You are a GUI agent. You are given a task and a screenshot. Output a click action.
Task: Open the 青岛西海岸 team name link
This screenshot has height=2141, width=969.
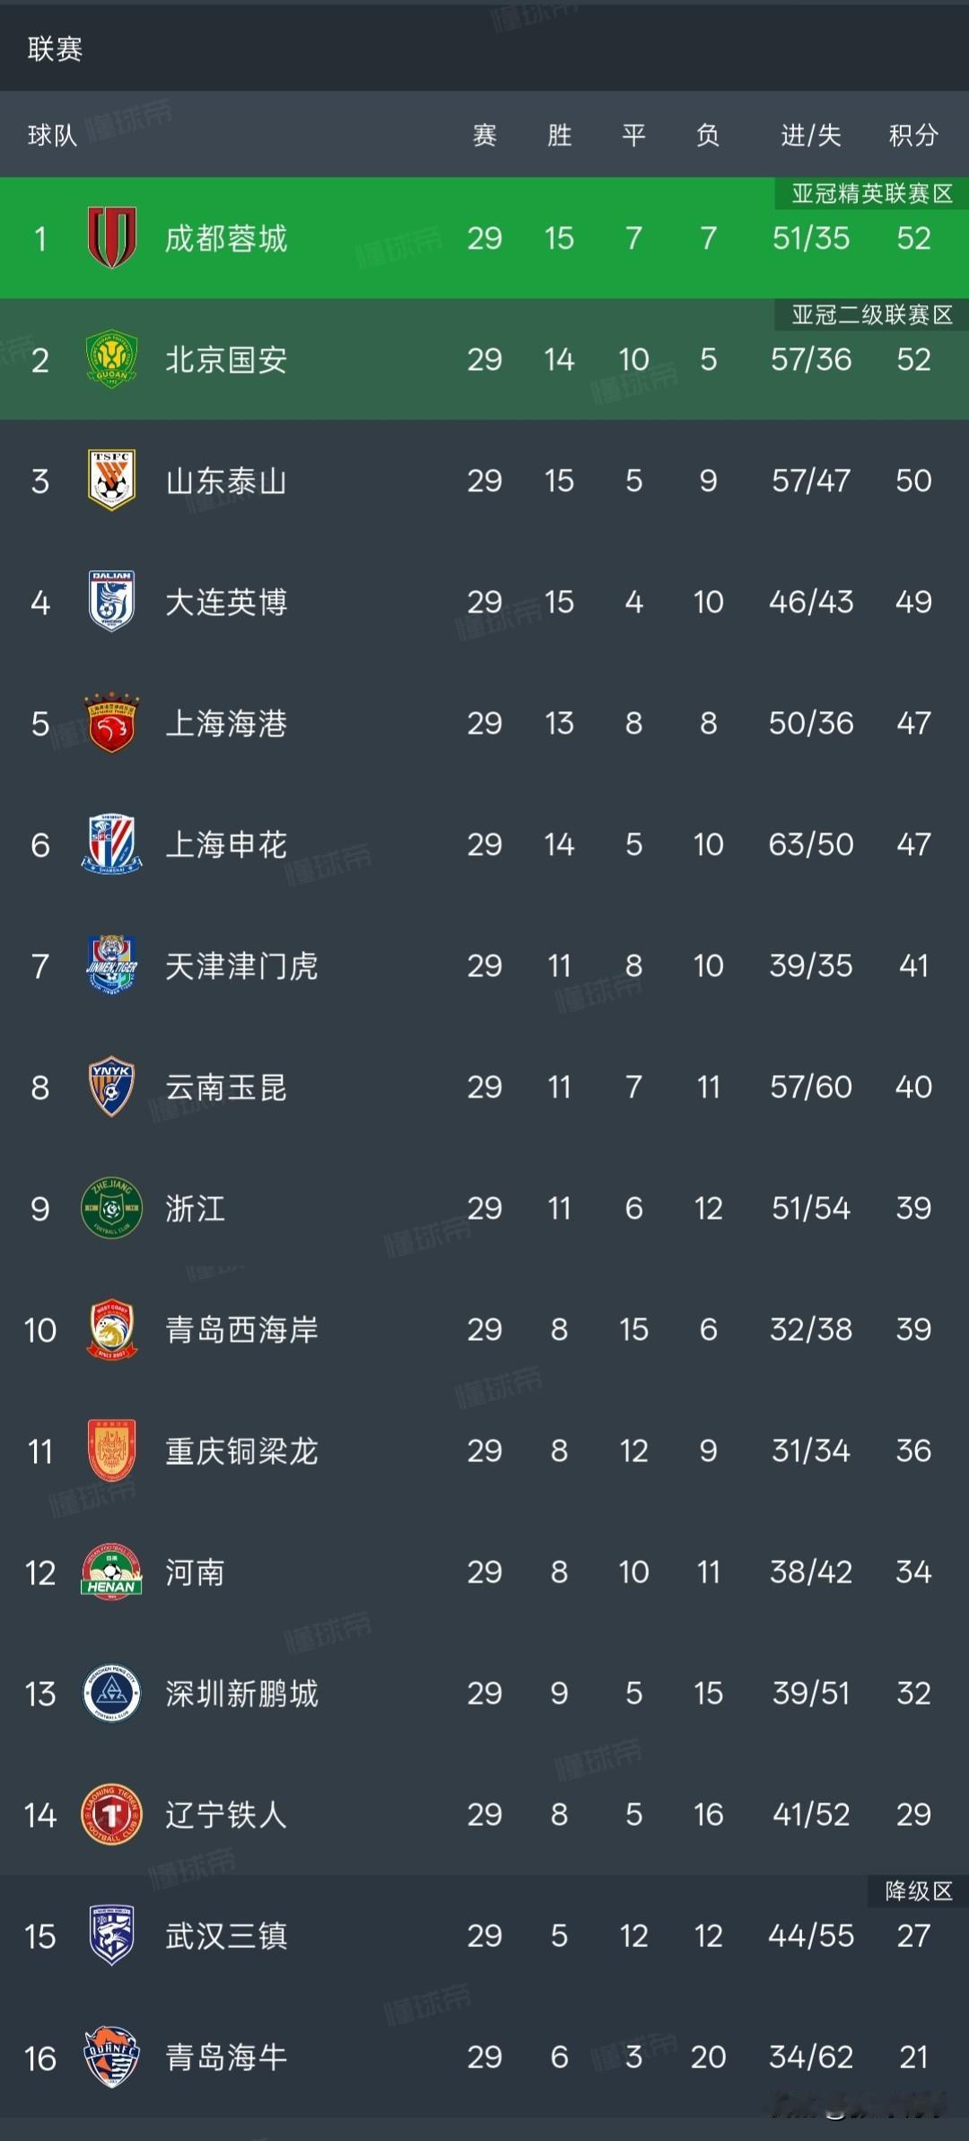(241, 1329)
